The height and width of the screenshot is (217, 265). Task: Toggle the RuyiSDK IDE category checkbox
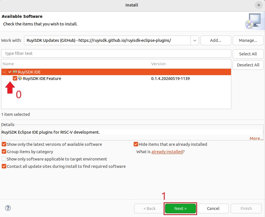tap(10, 72)
